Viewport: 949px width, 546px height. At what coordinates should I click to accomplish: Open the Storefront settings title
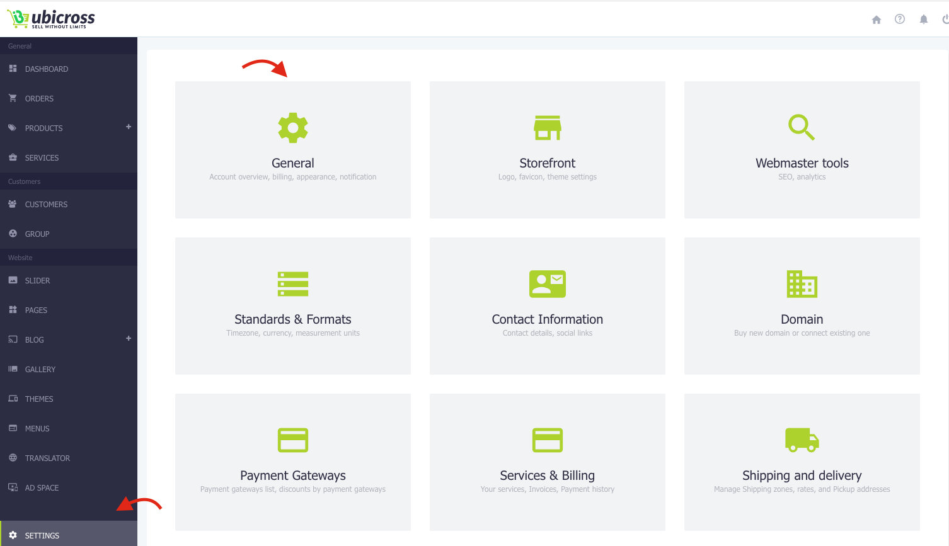548,163
